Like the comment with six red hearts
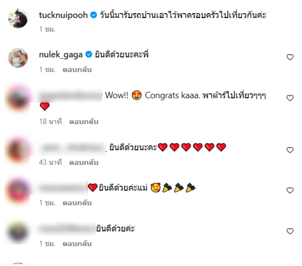 (290, 150)
